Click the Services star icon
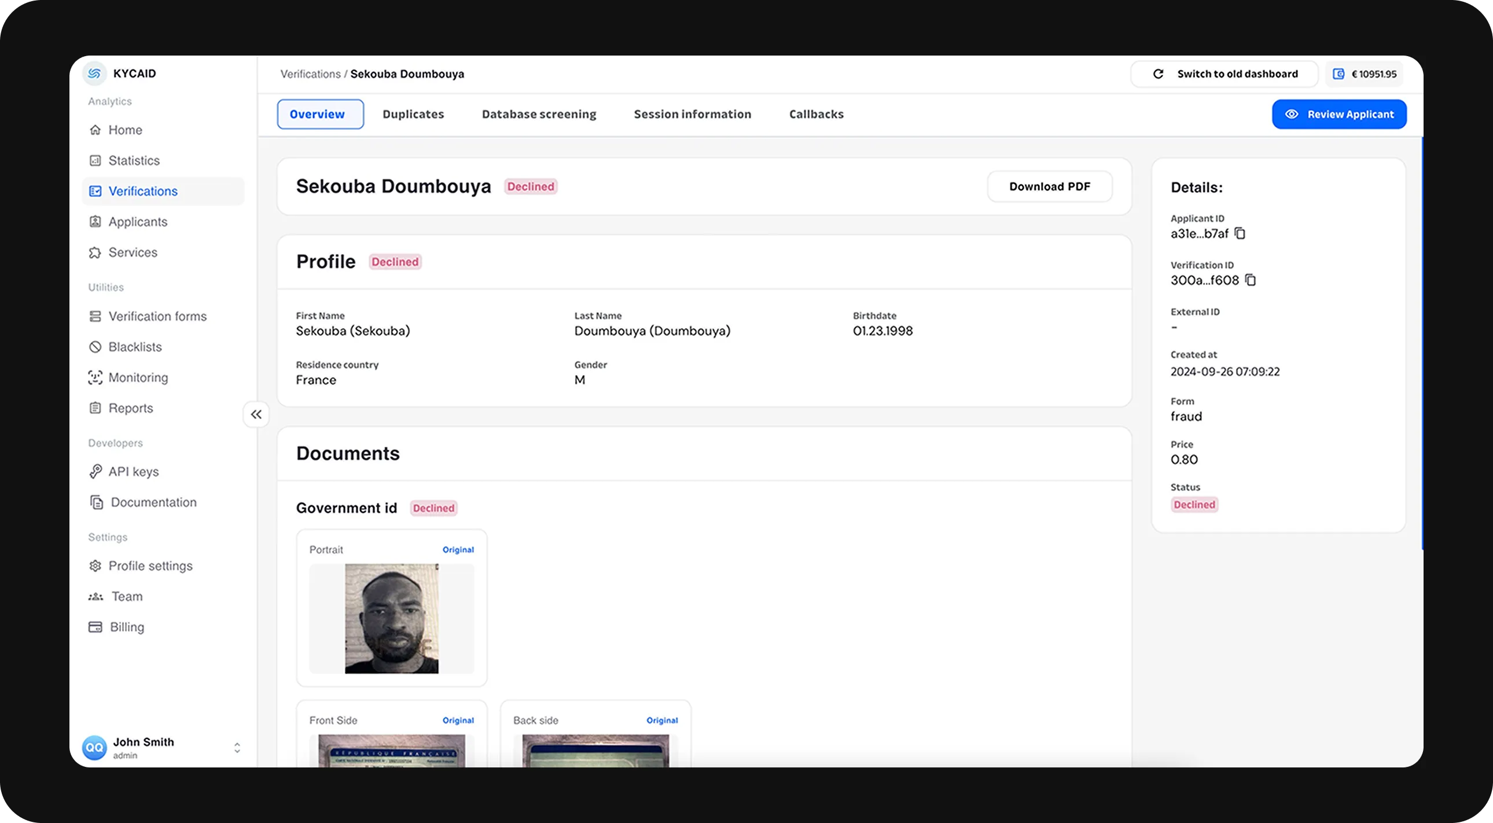 pos(95,252)
